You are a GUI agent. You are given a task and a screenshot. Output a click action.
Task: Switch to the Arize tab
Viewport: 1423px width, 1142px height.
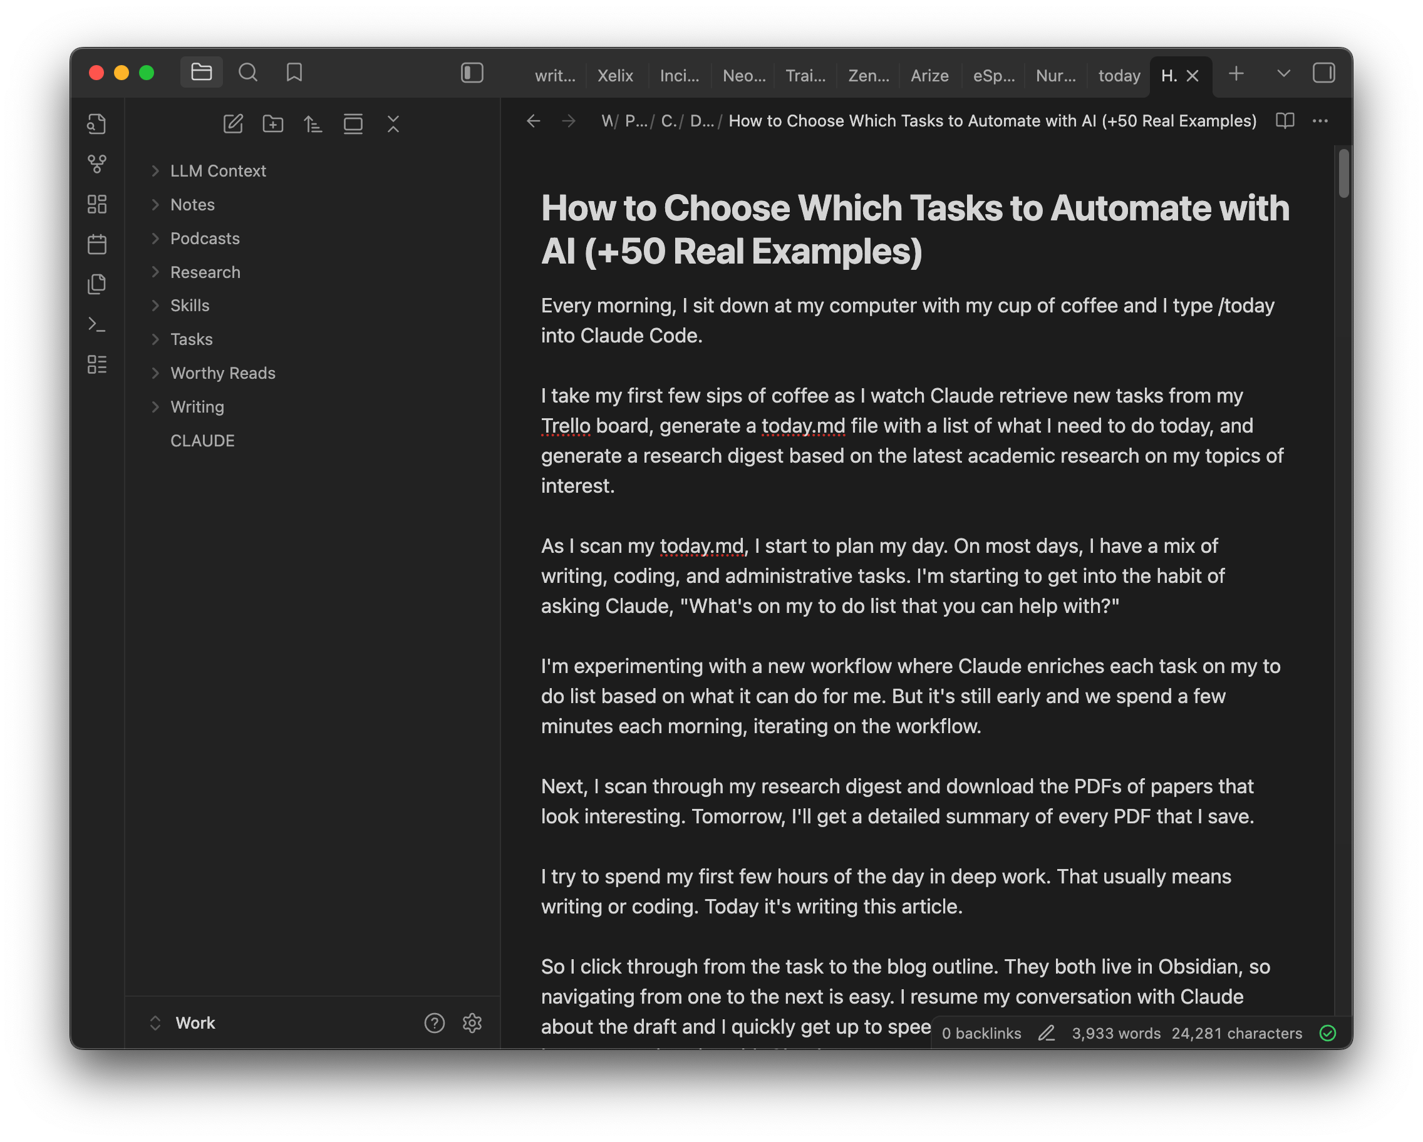(x=929, y=75)
